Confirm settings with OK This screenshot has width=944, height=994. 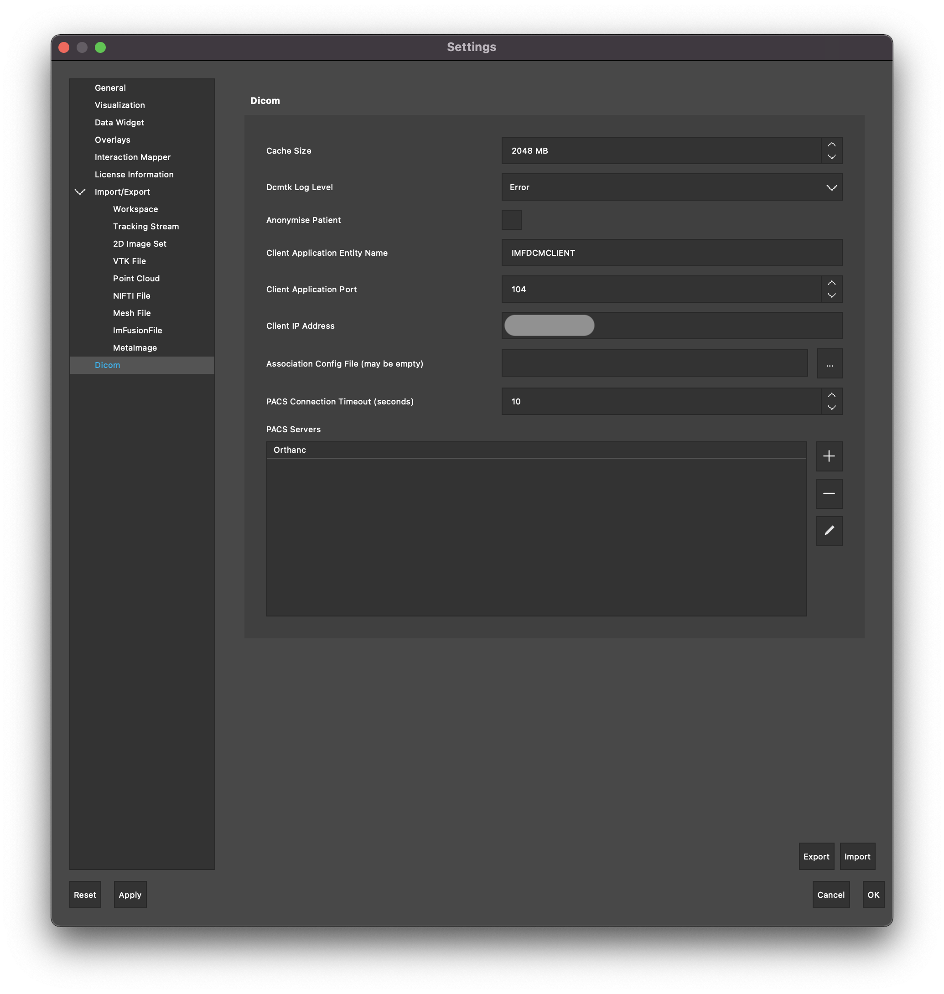click(x=873, y=895)
